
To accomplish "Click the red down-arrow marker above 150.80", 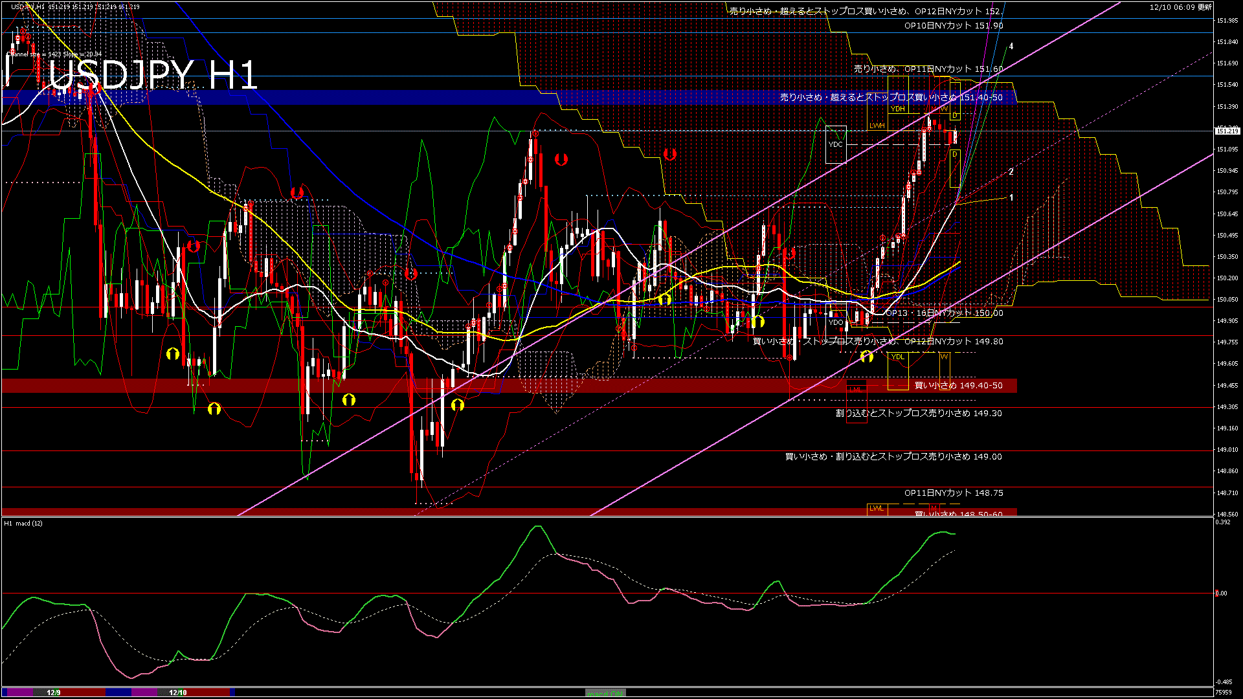I will [x=297, y=192].
